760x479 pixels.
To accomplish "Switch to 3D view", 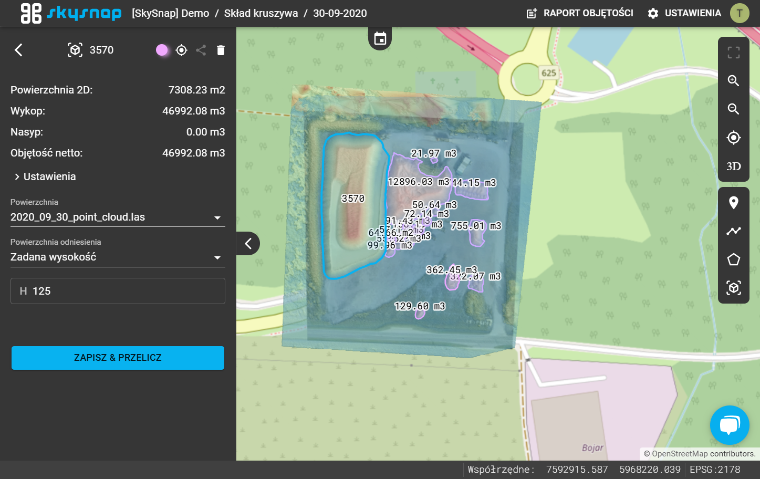I will (734, 166).
